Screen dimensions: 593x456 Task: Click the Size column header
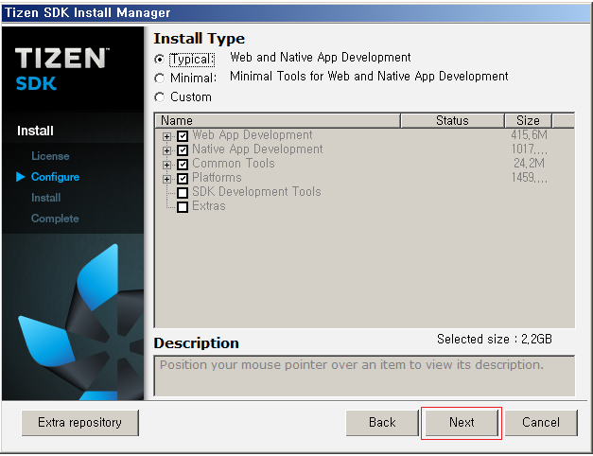(528, 121)
